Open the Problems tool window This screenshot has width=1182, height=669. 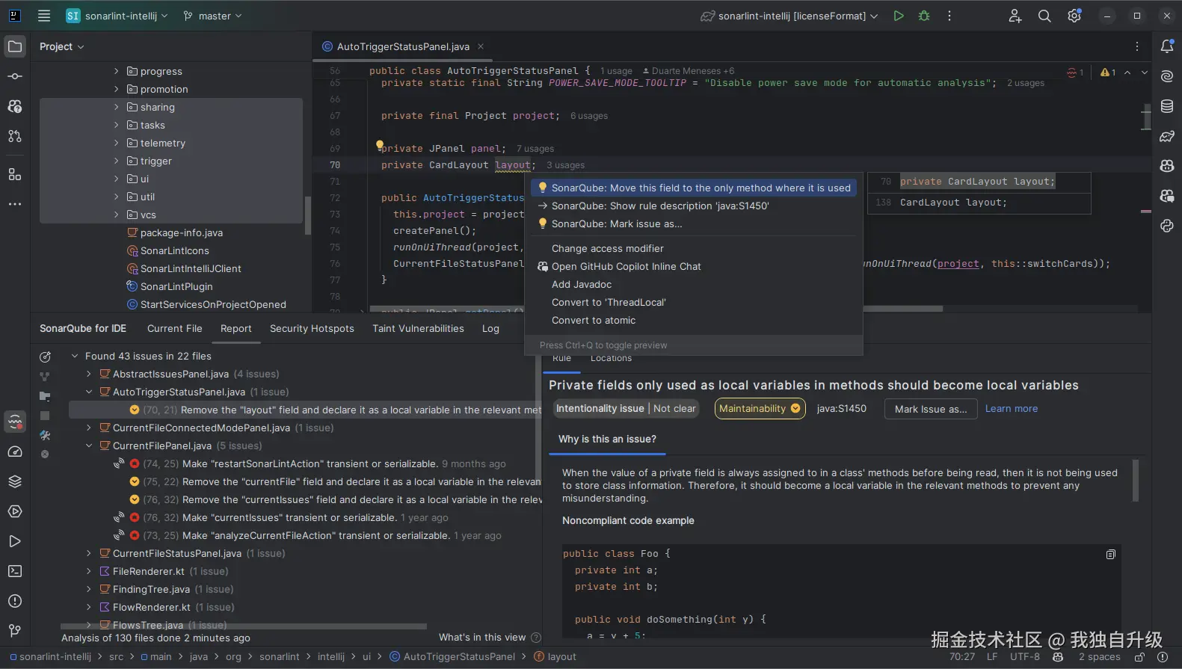tap(15, 601)
